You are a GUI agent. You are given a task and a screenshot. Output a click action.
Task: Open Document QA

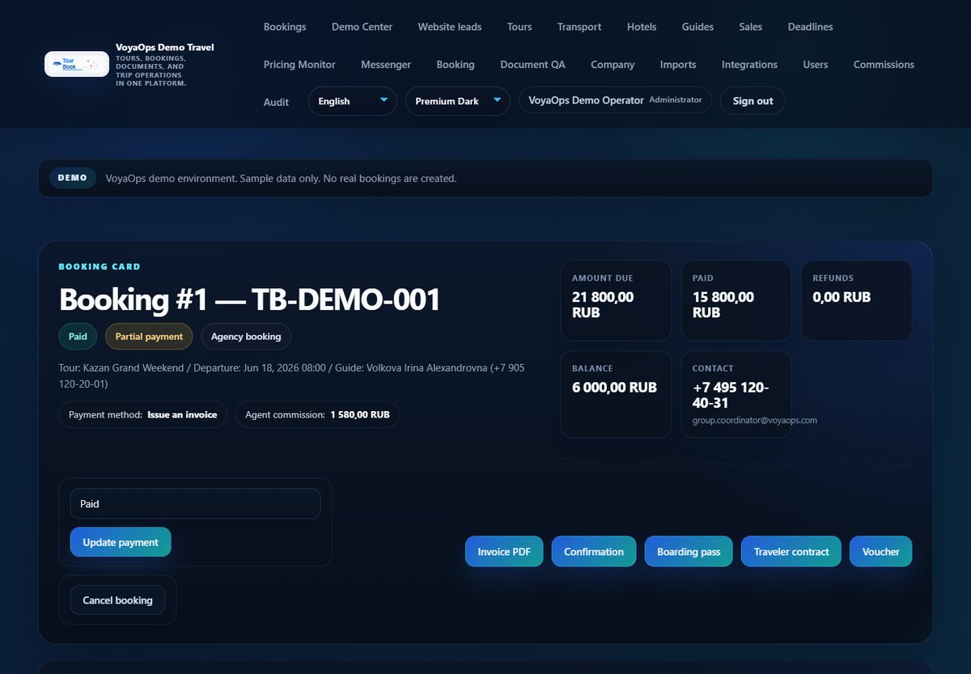tap(532, 64)
